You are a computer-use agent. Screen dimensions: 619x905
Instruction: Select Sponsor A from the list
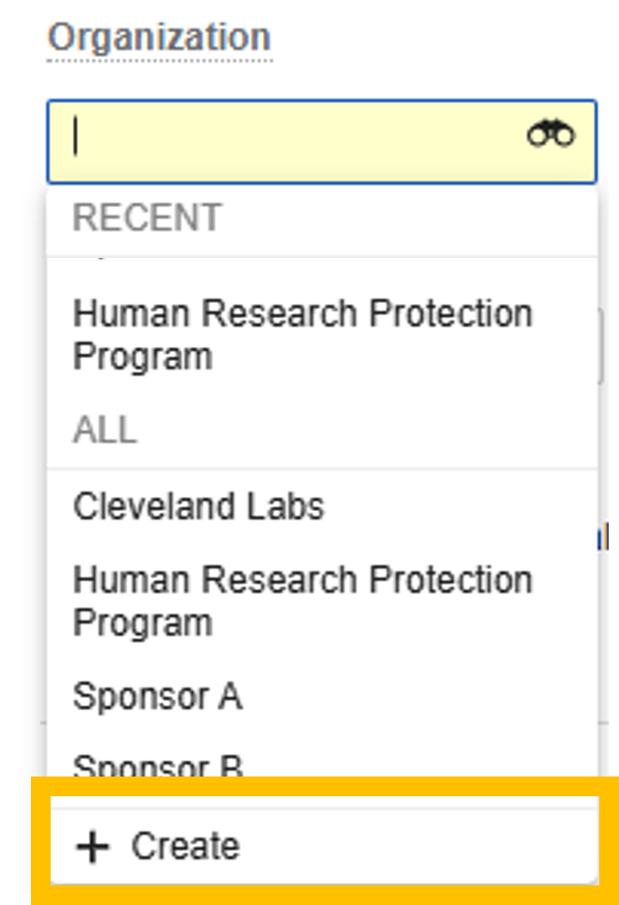click(158, 697)
